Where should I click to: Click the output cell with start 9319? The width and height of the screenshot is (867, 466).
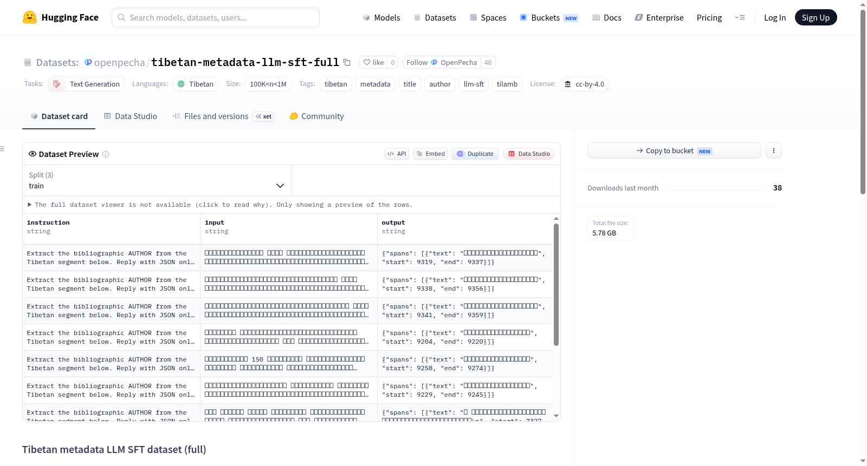464,258
